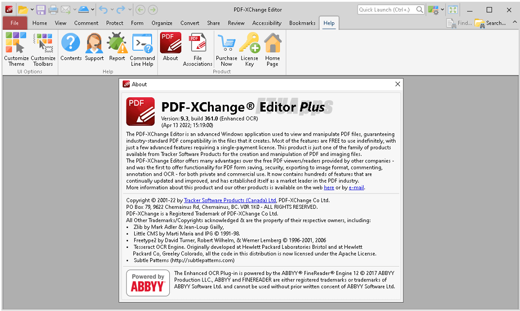Click the Print icon
Viewport: 520px width, 311px height.
pyautogui.click(x=53, y=10)
